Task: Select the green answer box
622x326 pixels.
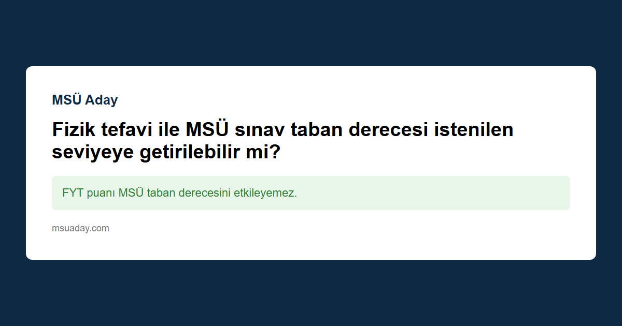Action: pyautogui.click(x=311, y=193)
